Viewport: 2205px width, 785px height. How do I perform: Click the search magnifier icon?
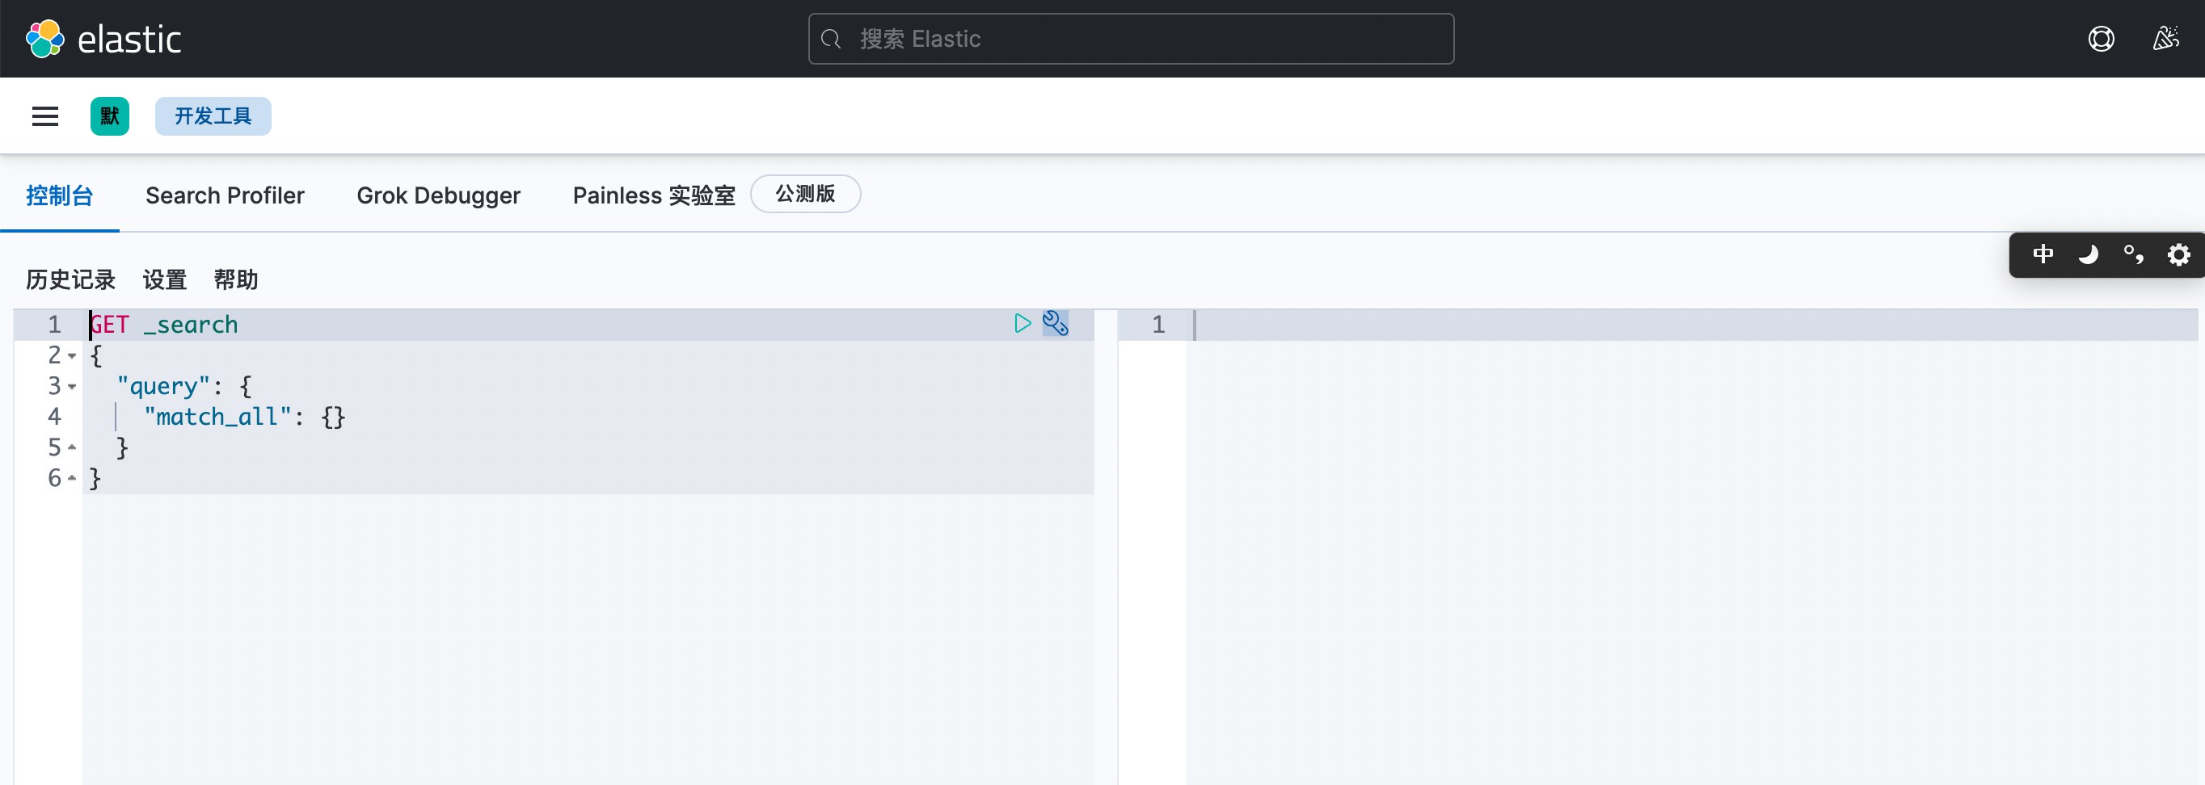click(830, 39)
